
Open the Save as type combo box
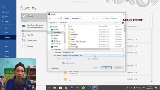click(93, 55)
